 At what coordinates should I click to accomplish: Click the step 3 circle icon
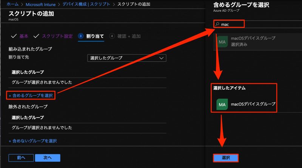click(81, 36)
